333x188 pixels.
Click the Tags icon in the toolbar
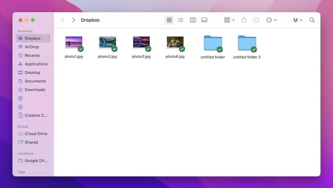[256, 20]
